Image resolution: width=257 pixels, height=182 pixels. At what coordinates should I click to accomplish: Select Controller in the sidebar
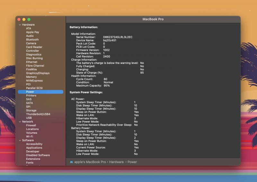coord(32,51)
